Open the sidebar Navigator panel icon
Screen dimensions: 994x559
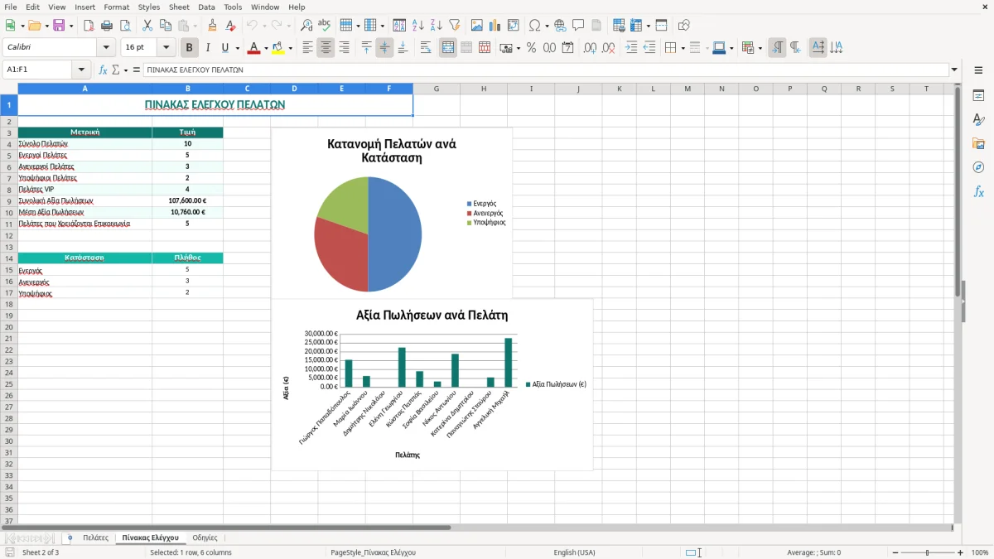coord(978,167)
